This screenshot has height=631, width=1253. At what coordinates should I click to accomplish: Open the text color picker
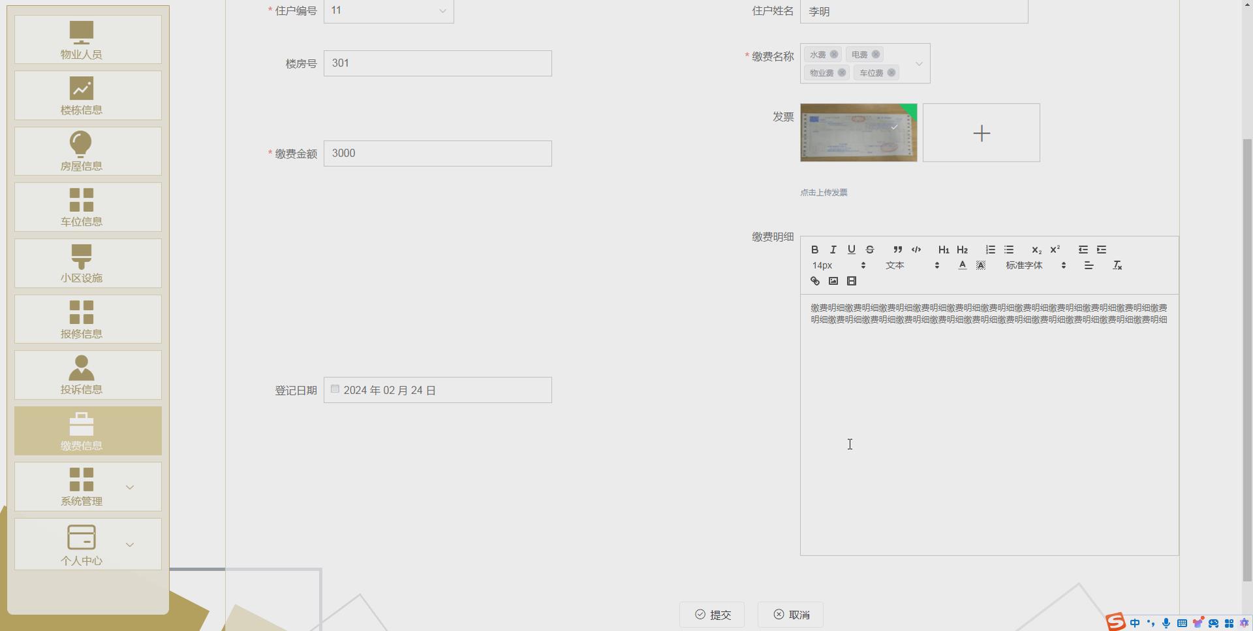(x=962, y=265)
